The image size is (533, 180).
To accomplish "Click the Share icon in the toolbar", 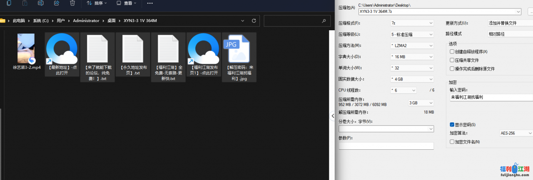I will (x=57, y=3).
